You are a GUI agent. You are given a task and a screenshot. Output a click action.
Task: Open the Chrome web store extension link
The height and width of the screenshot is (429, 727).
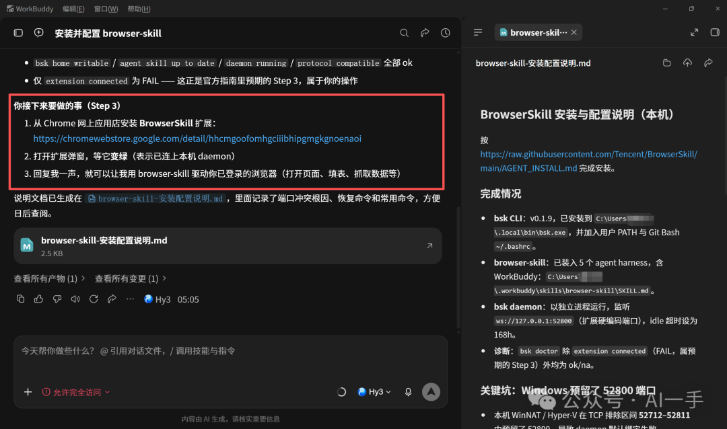197,139
